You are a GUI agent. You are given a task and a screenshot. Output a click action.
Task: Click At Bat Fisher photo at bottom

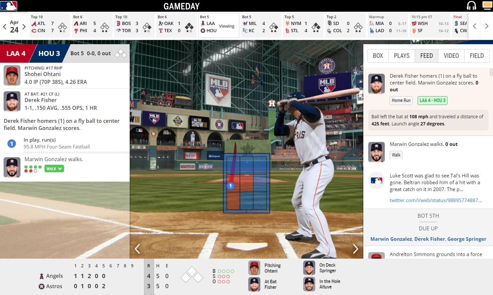[x=254, y=284]
